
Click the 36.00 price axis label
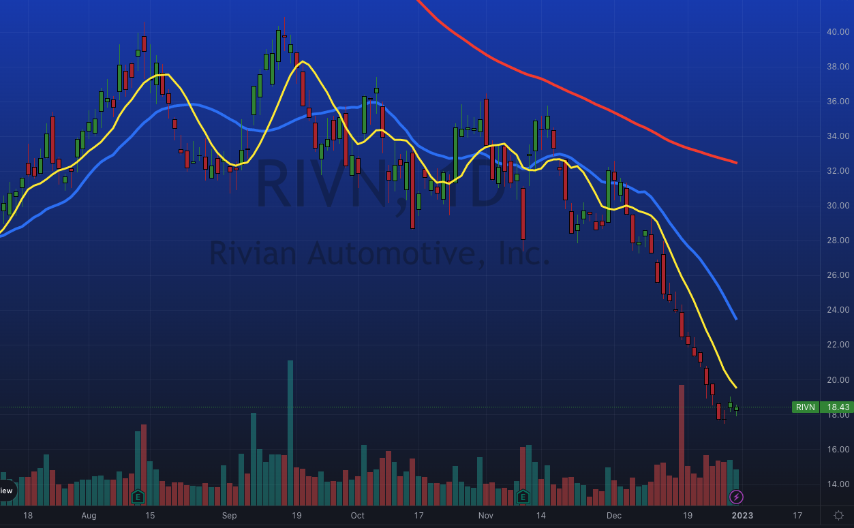coord(838,102)
